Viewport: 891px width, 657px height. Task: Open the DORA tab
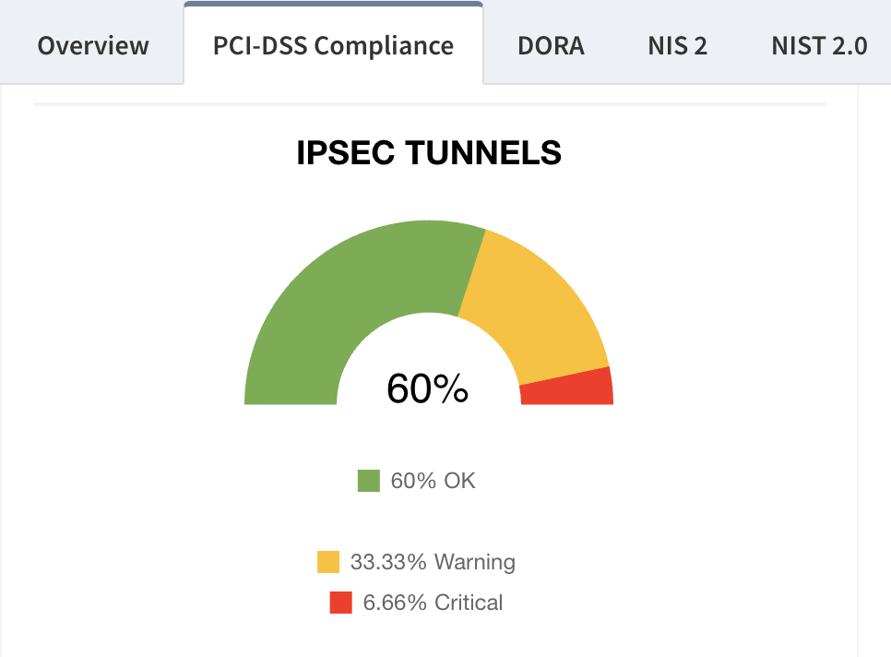[551, 46]
